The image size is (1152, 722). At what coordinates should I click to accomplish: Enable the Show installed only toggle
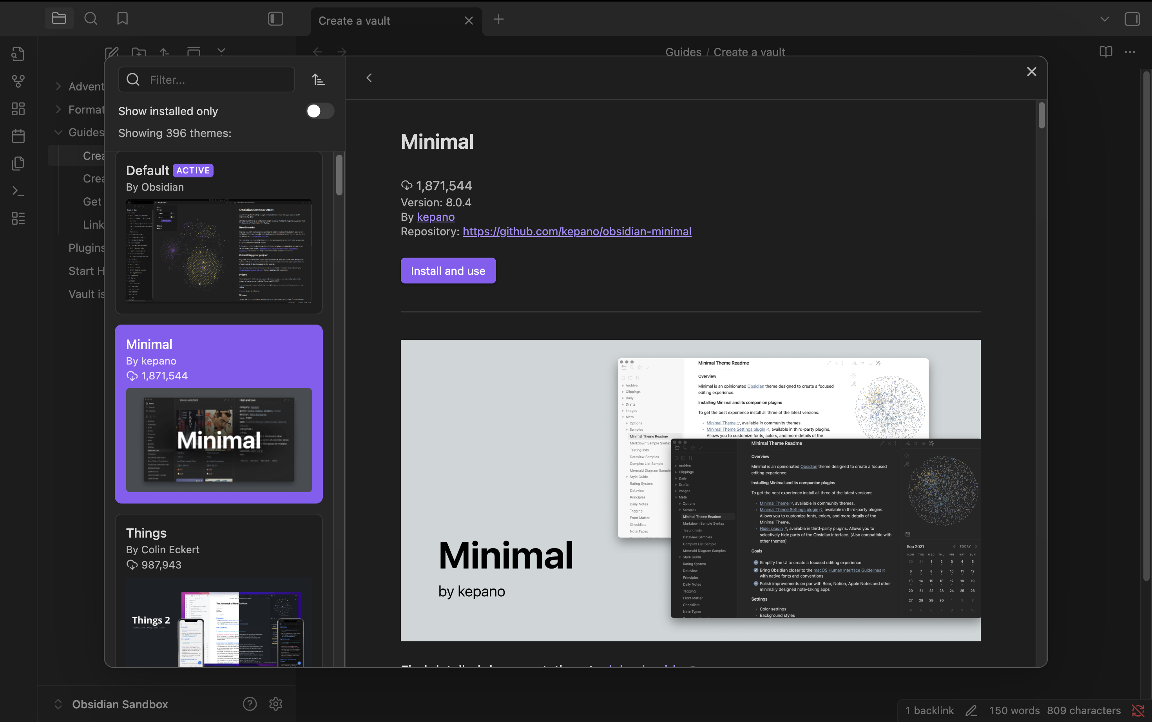click(x=320, y=111)
